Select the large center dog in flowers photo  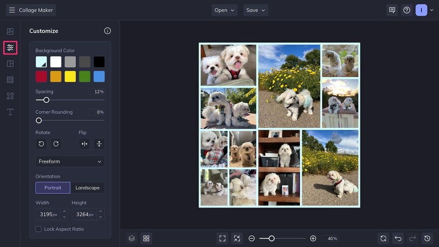coord(289,86)
